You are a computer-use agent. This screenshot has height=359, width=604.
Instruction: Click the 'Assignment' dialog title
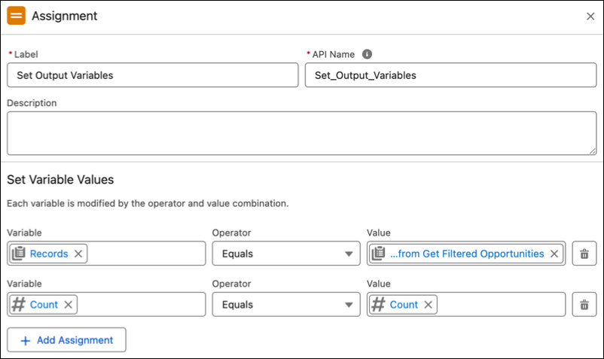[x=64, y=16]
